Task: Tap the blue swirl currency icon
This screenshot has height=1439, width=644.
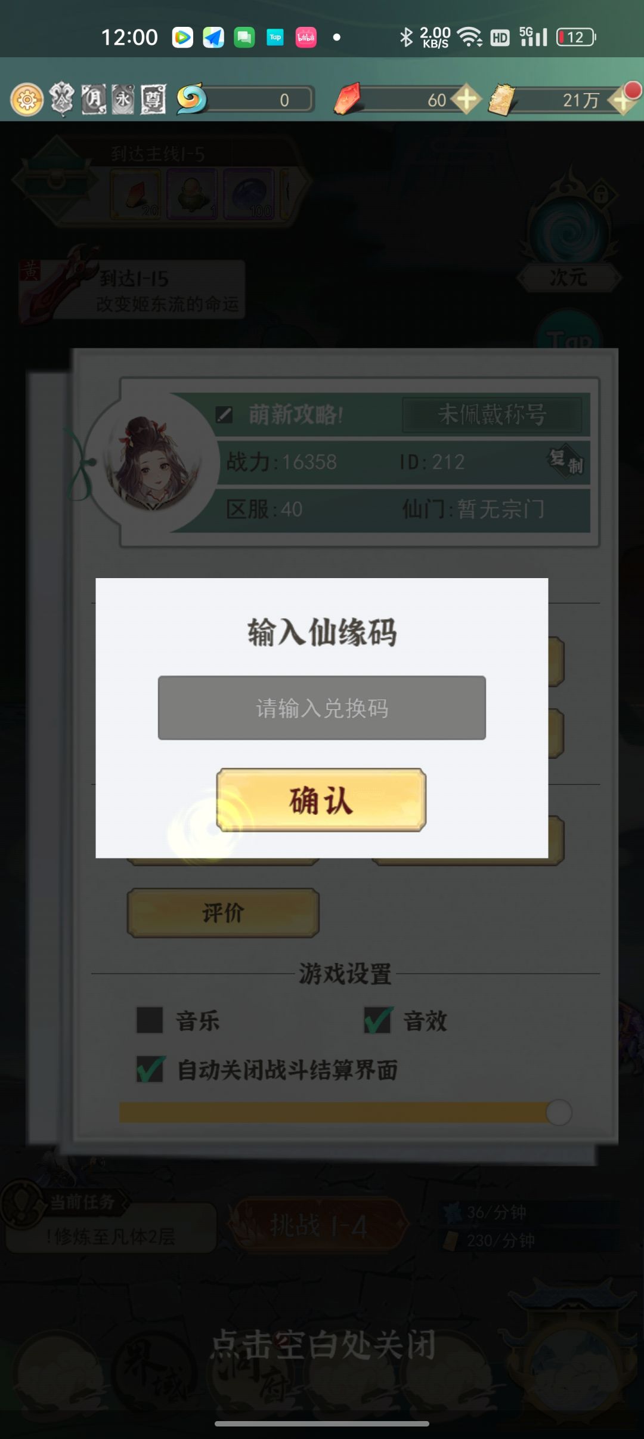Action: [191, 98]
